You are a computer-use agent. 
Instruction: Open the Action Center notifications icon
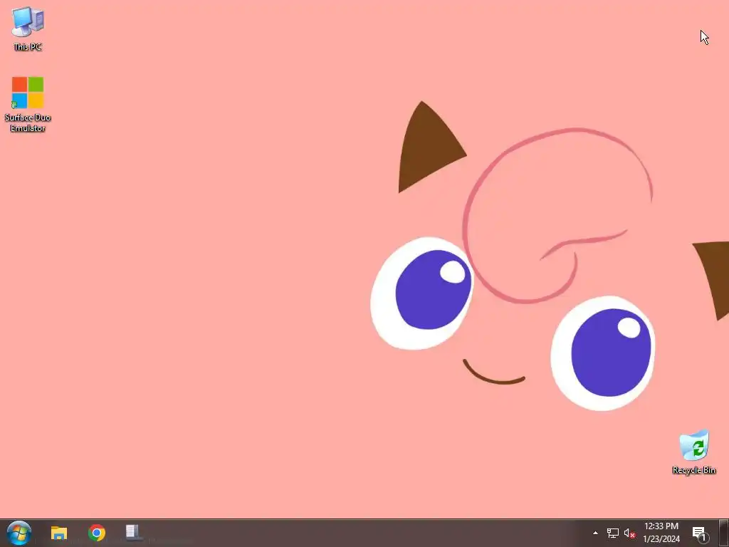(x=700, y=533)
